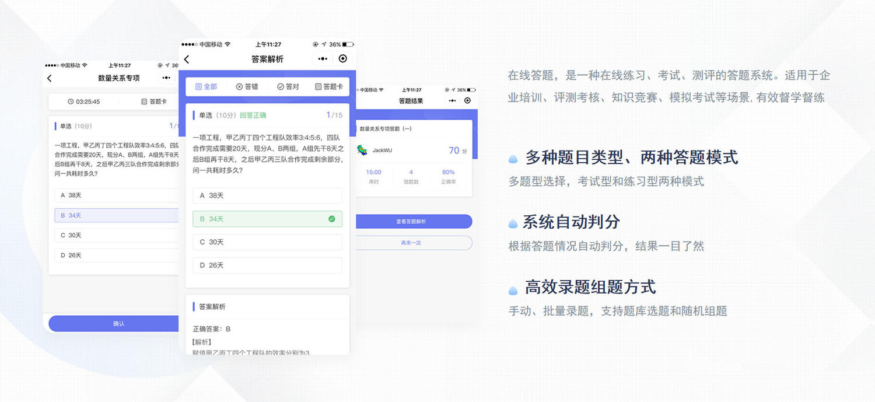Select option A 38天 on 答案解析 screen

(x=267, y=195)
